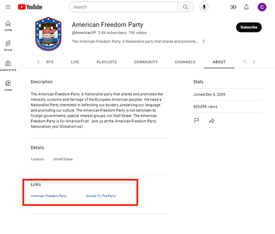Start voice search with microphone
The height and width of the screenshot is (234, 275).
(x=203, y=7)
